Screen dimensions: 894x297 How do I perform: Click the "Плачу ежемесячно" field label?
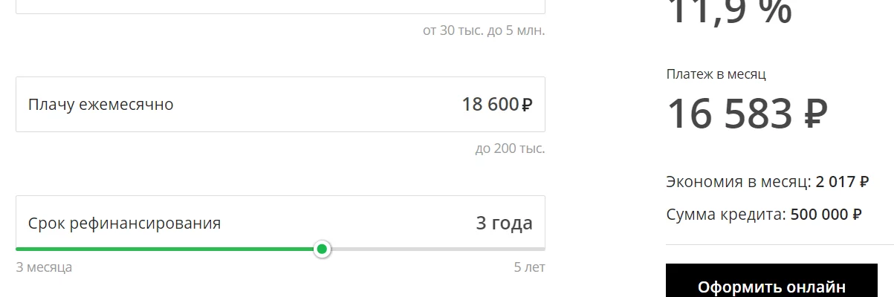pos(100,105)
